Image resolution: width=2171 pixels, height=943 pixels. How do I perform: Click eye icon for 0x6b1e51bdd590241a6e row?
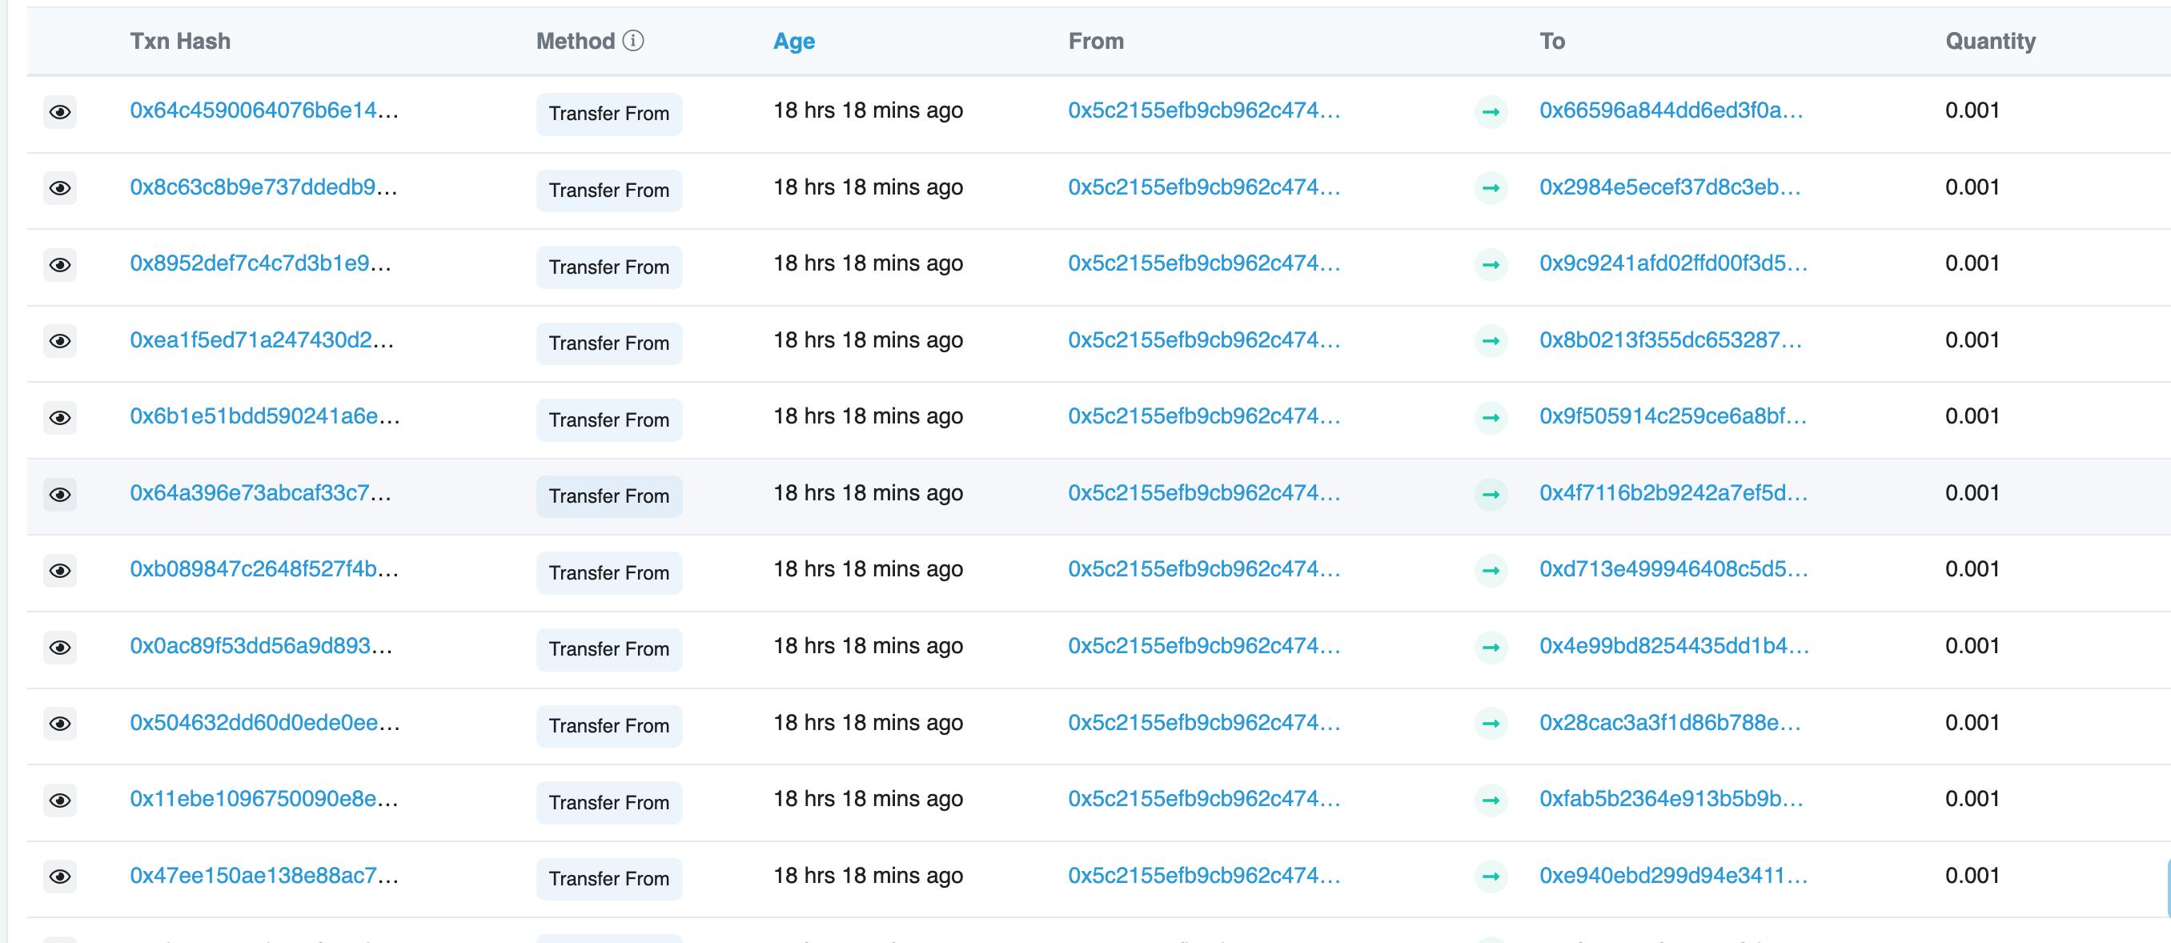[x=60, y=418]
